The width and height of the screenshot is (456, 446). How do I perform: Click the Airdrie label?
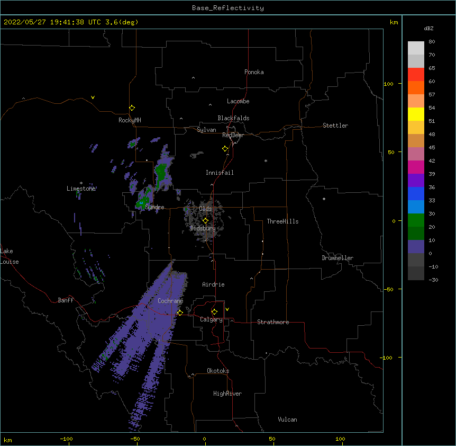pos(214,284)
